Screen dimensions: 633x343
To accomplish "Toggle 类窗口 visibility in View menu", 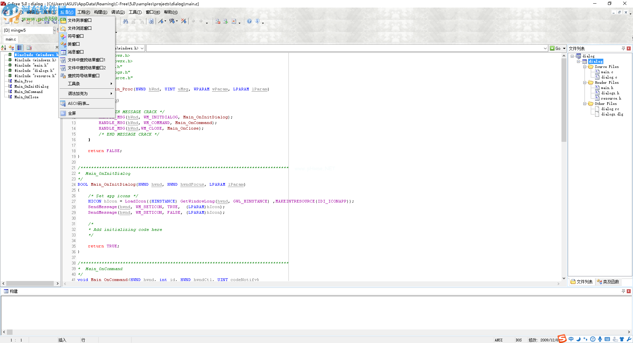I will pos(74,44).
